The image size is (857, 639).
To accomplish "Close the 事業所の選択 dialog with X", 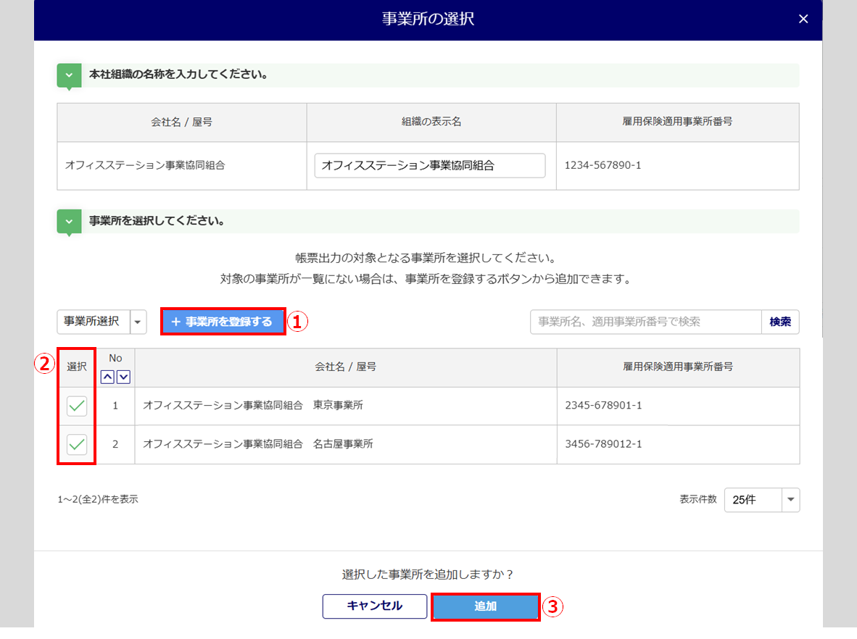I will 803,20.
